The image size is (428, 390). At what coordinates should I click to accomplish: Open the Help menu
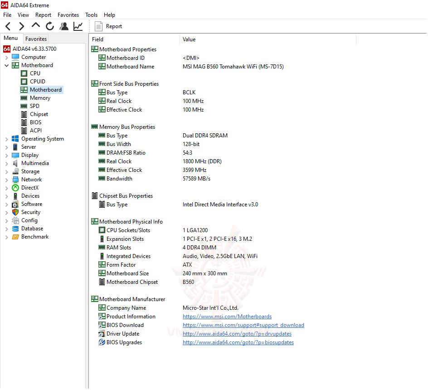click(x=109, y=15)
